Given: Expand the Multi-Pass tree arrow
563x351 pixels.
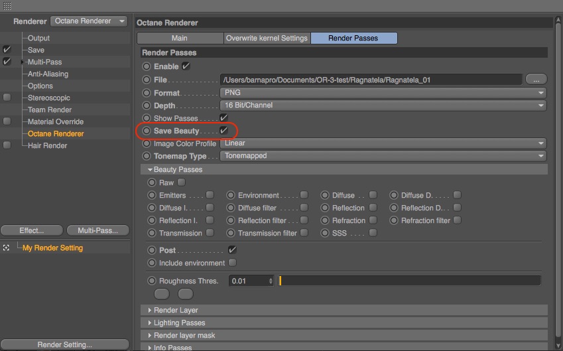Looking at the screenshot, I should coord(23,62).
